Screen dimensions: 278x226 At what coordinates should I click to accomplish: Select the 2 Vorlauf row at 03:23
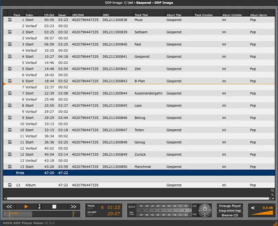139,26
